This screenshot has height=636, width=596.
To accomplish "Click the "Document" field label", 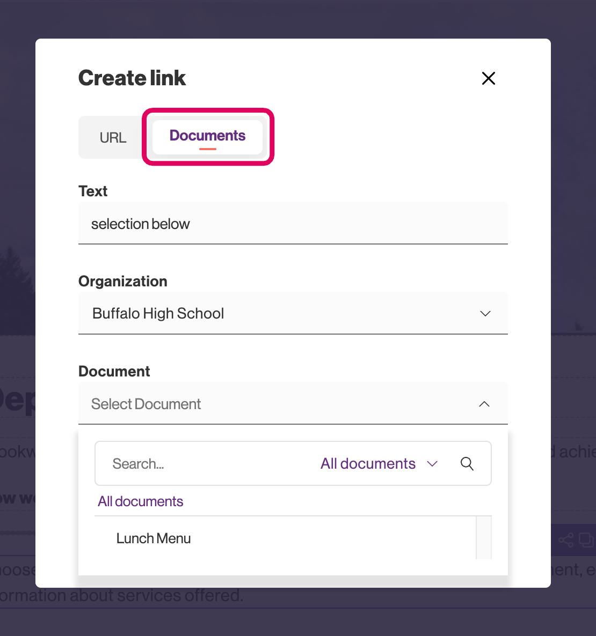I will (114, 372).
